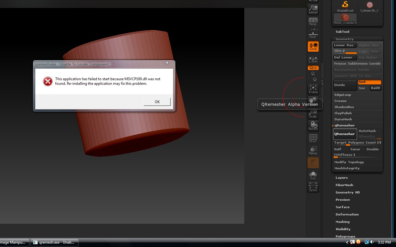Click the Same polygon count button
The width and height of the screenshot is (396, 247).
pos(357,149)
